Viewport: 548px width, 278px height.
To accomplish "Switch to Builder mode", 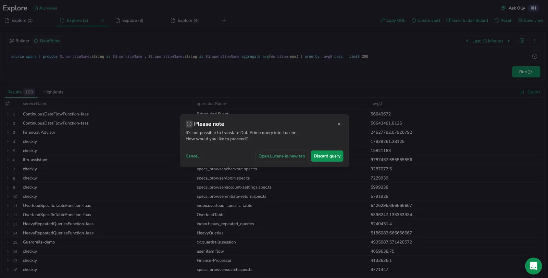I will [x=19, y=41].
